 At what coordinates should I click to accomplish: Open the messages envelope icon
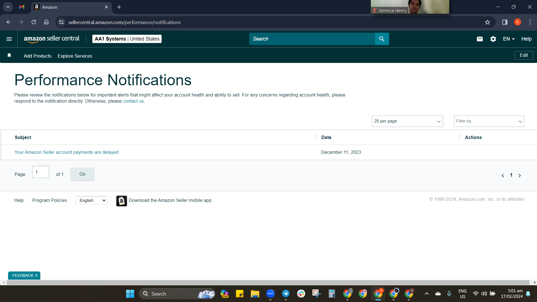tap(480, 39)
